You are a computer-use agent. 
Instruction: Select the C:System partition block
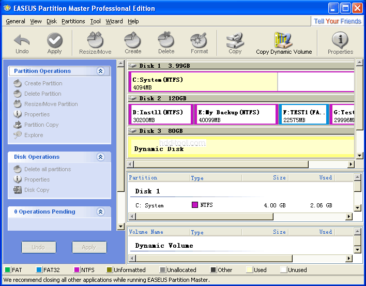(x=241, y=82)
